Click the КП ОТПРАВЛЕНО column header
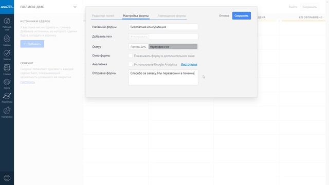 pos(310,17)
